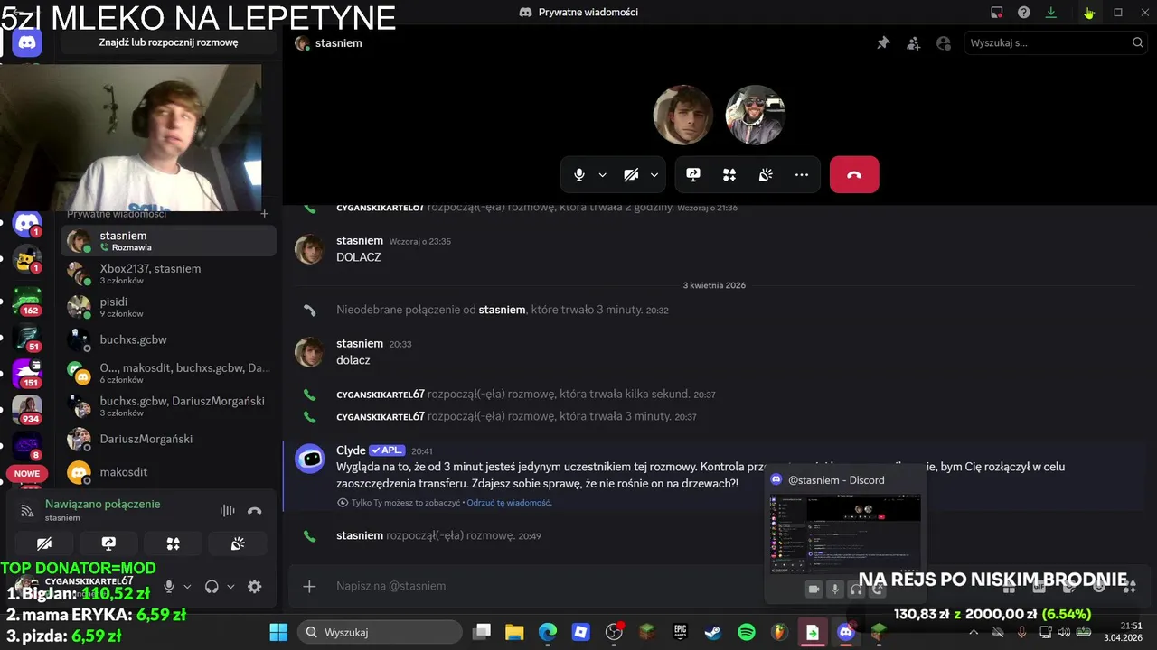Click the NOWE unread indicator pill
The image size is (1157, 650).
[x=27, y=474]
